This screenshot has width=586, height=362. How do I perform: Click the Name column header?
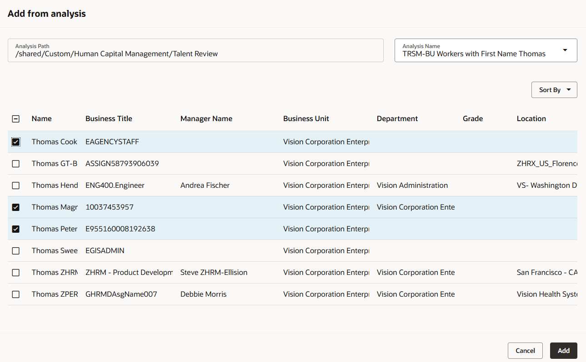41,118
